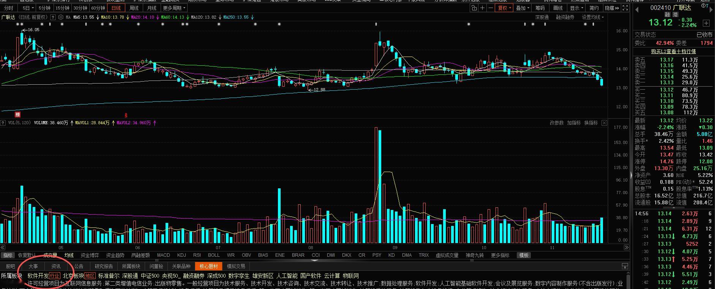Screen dimensions: 715x289
Task: Click the 港 Hong Kong connect badge
Action: pos(676,14)
